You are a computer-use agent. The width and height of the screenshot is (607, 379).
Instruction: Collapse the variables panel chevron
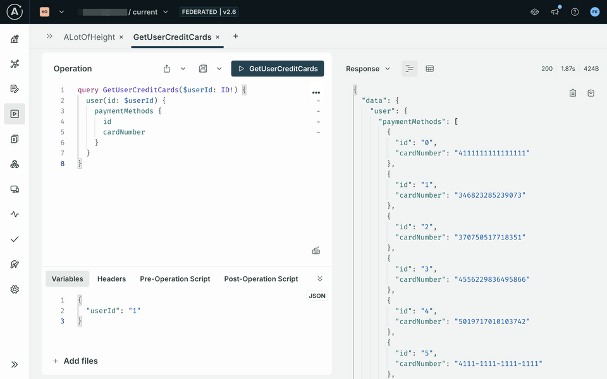(320, 279)
